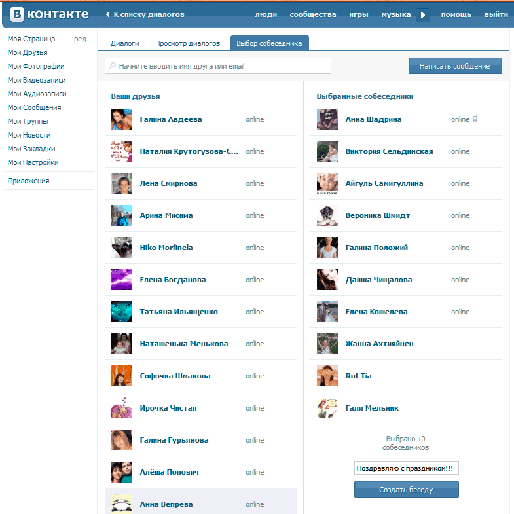Open Мои Сообщения in the sidebar
Image resolution: width=514 pixels, height=514 pixels.
pyautogui.click(x=34, y=107)
